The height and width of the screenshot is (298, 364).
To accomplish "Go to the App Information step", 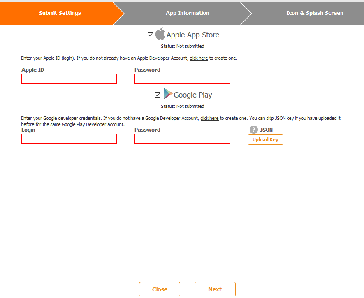I will (x=187, y=13).
